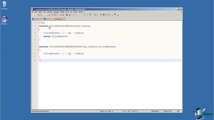Screen dimensions: 214x120
Task: Click the file type field in status bar
Action: tap(40, 111)
